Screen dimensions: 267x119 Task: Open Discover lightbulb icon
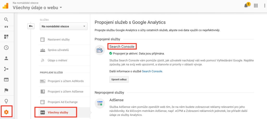click(6, 101)
